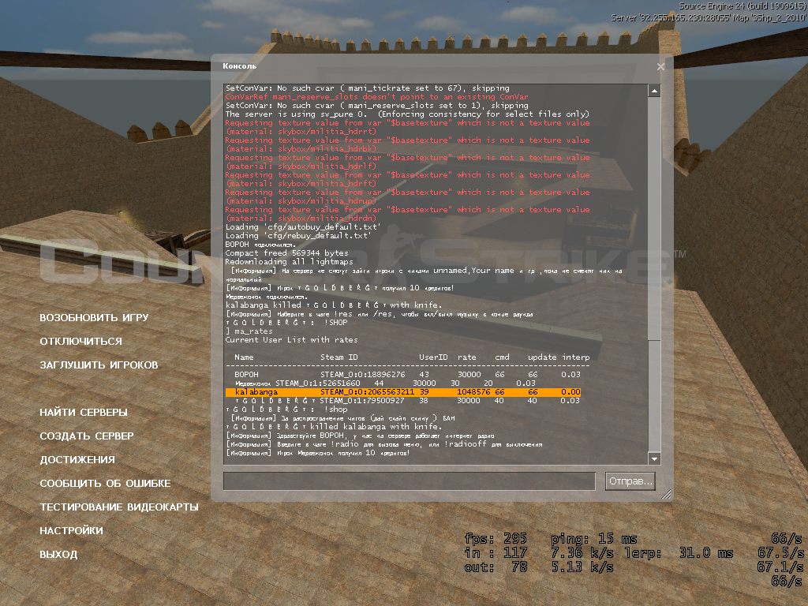Image resolution: width=808 pixels, height=606 pixels.
Task: Click the 'interp' column header
Action: click(575, 357)
